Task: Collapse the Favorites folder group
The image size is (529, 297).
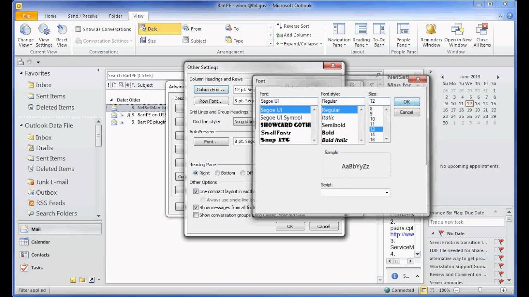Action: (21, 73)
